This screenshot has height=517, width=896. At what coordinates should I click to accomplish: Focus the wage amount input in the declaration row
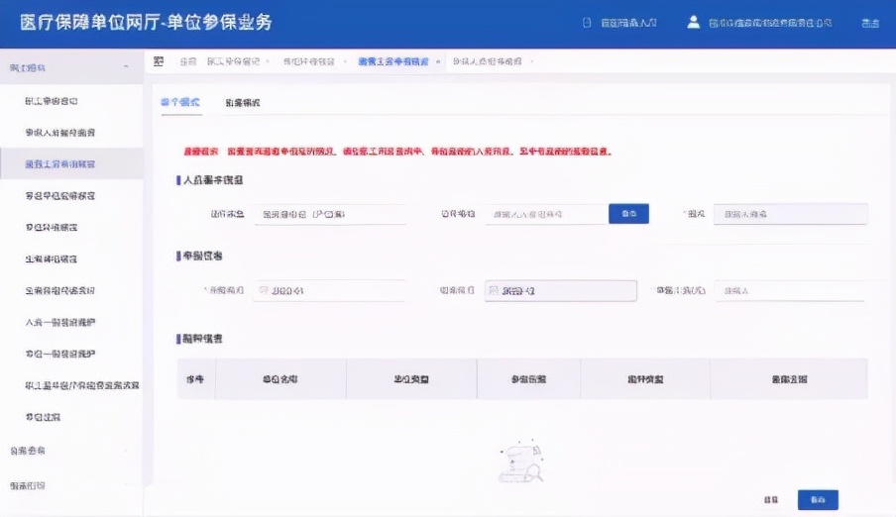[x=789, y=291]
